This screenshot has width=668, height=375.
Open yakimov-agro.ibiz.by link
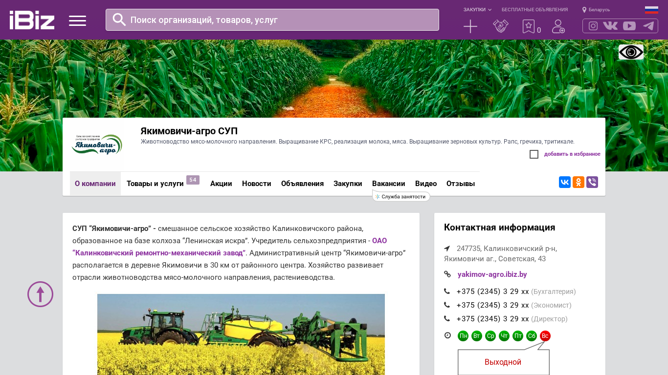point(492,274)
